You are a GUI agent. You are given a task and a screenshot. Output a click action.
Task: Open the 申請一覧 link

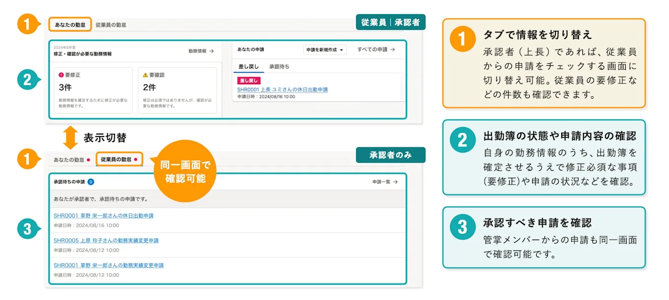coord(385,182)
